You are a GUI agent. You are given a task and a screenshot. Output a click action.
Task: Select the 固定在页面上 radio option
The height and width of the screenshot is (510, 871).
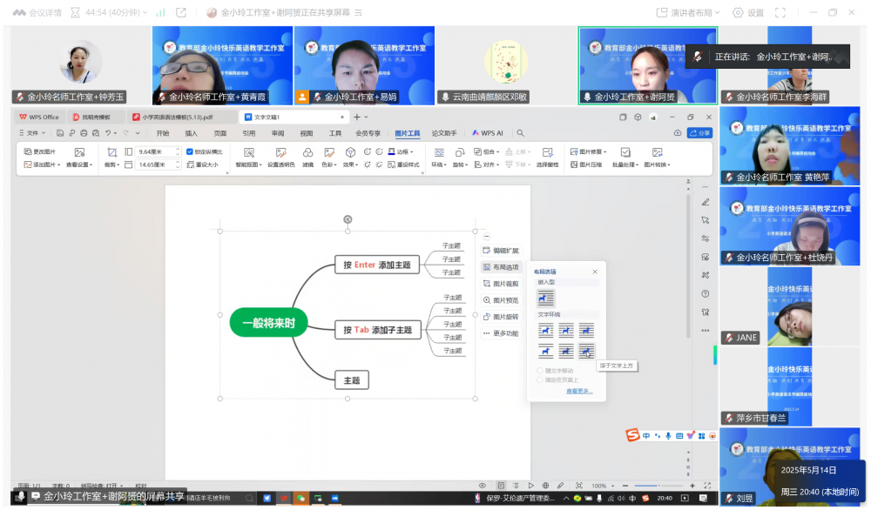(x=540, y=379)
